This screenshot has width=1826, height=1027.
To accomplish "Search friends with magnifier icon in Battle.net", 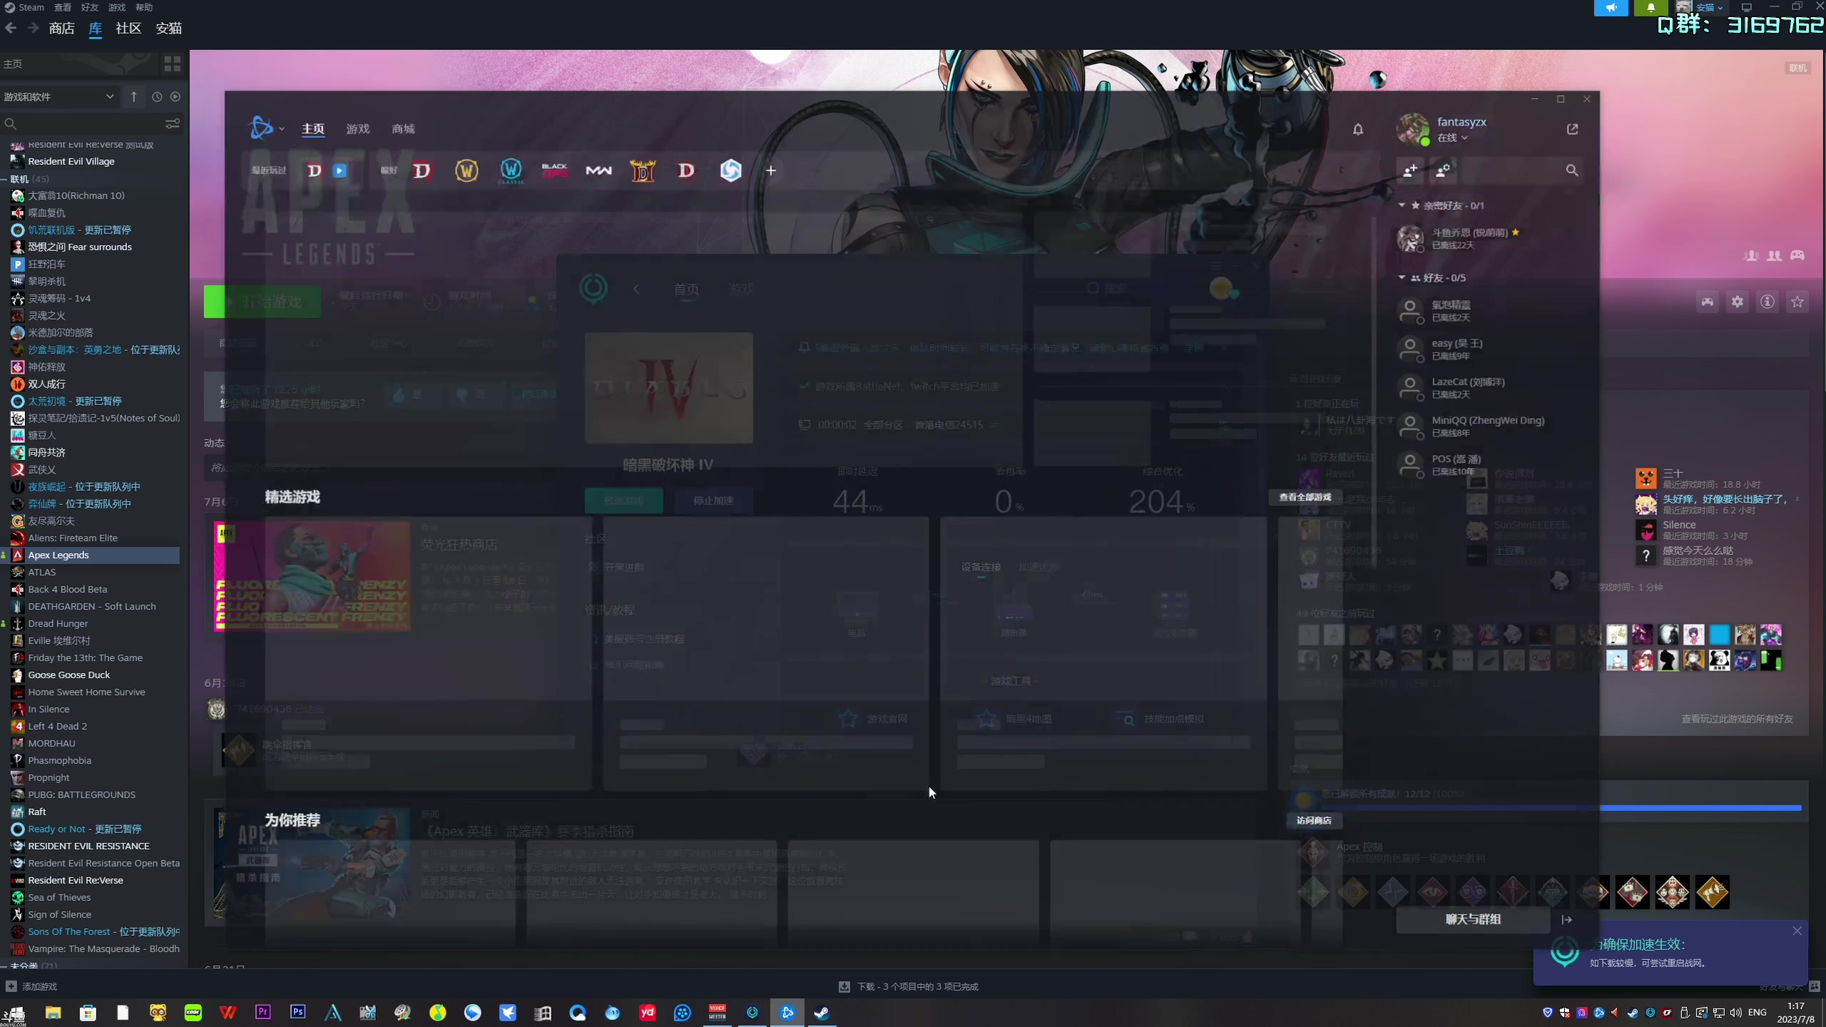I will click(x=1571, y=170).
